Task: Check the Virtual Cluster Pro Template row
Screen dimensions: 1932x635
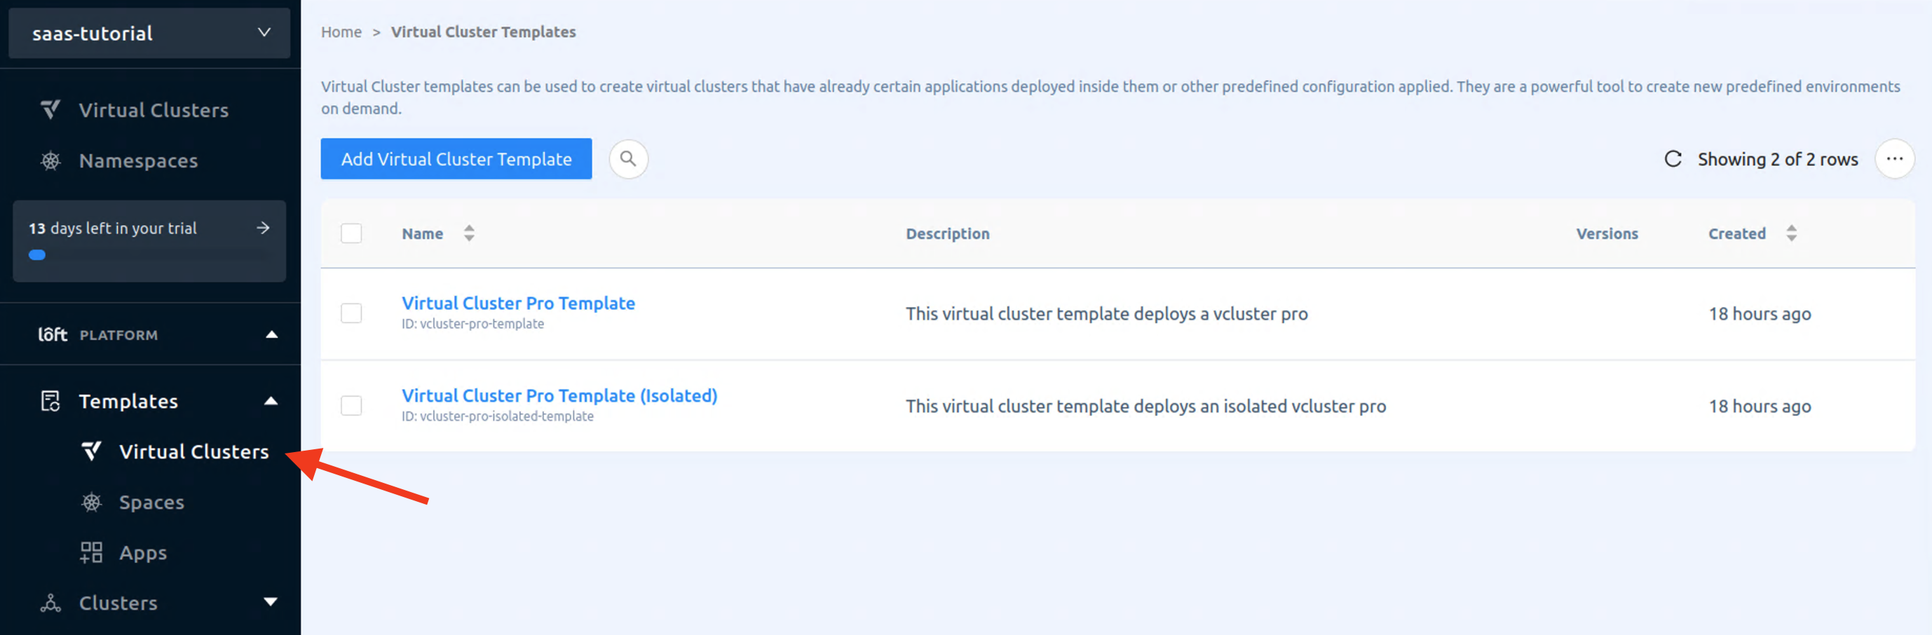Action: [351, 313]
